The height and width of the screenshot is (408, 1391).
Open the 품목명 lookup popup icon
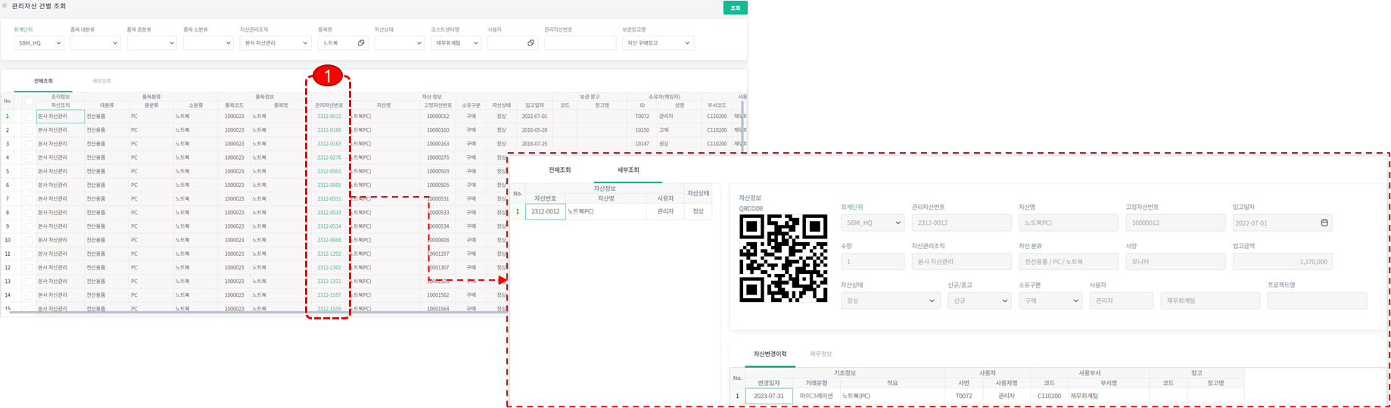pos(361,43)
